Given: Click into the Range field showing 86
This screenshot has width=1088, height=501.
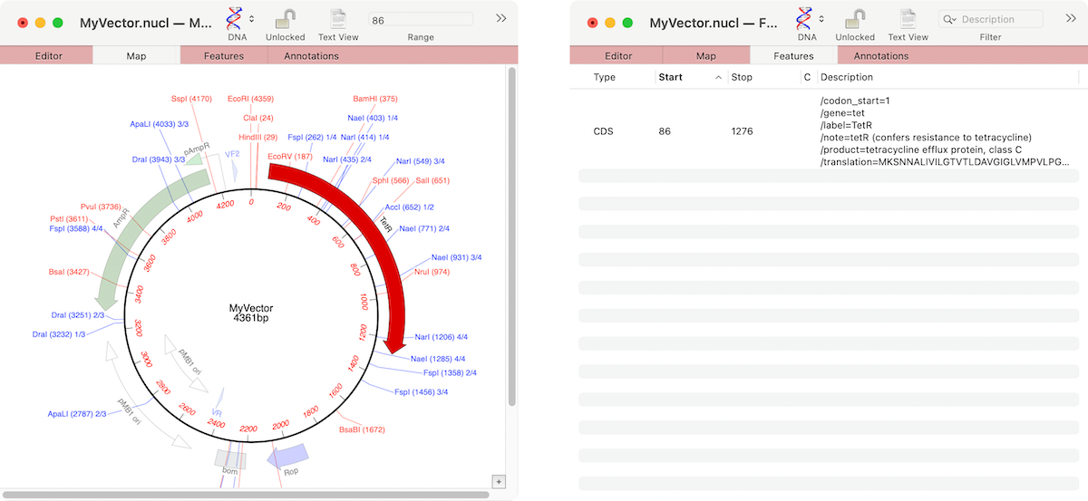Looking at the screenshot, I should tap(421, 19).
